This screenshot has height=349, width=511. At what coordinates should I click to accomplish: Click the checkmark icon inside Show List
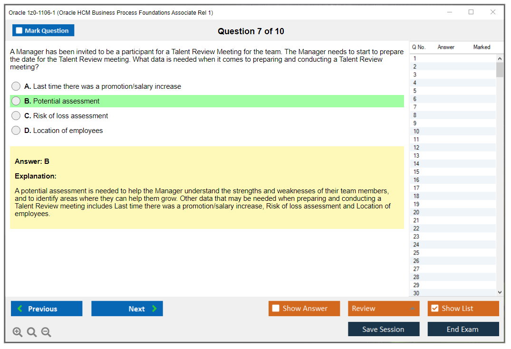coord(434,308)
